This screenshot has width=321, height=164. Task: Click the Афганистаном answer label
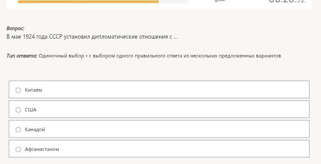[42, 149]
